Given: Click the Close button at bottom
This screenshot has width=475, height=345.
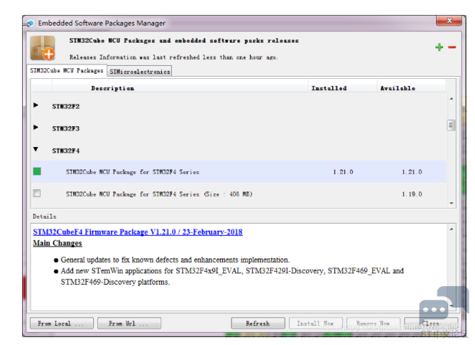Looking at the screenshot, I should [x=431, y=324].
